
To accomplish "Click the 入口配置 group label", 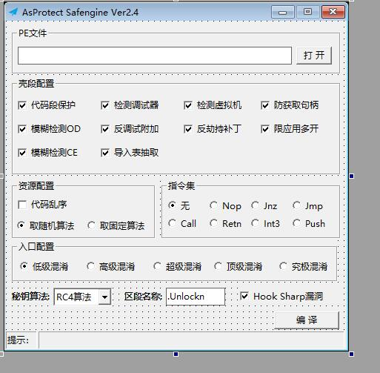I will [x=36, y=247].
